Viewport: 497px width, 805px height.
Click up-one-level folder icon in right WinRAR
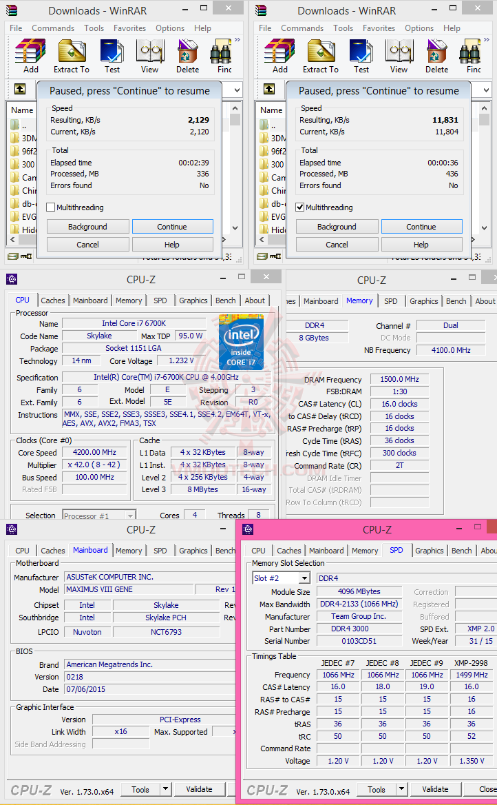click(269, 90)
